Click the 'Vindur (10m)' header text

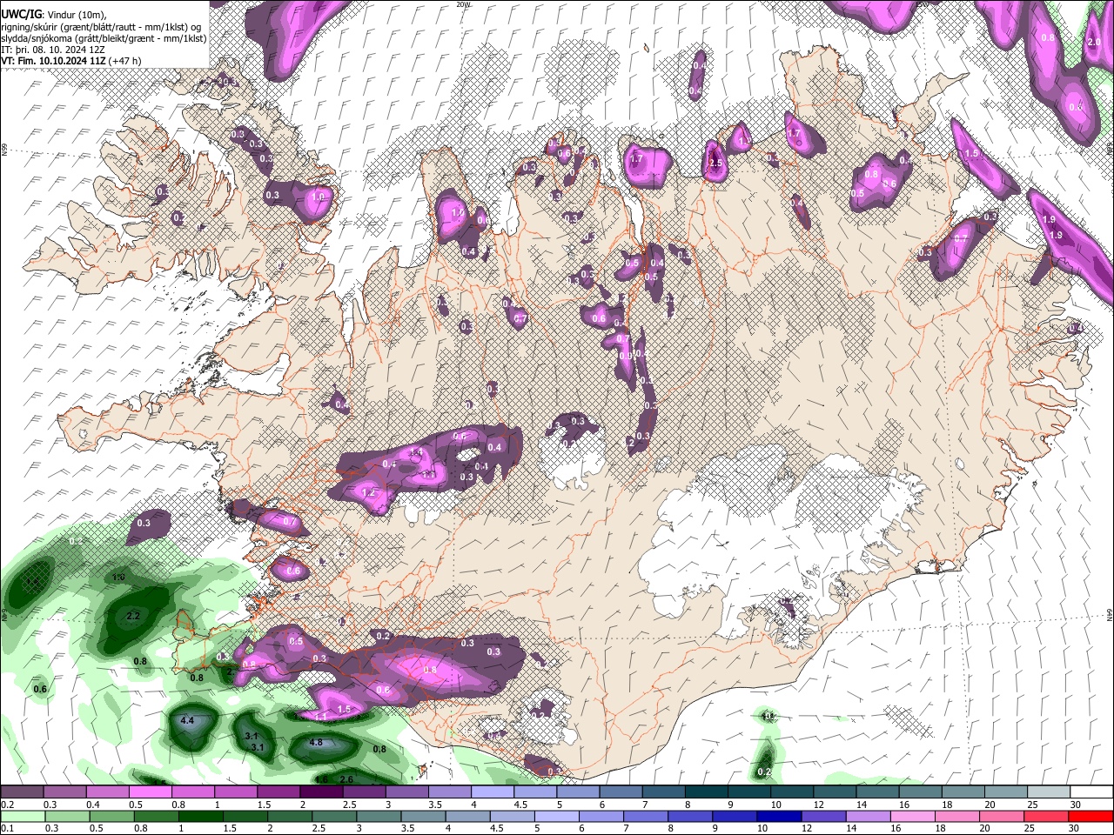[x=75, y=14]
